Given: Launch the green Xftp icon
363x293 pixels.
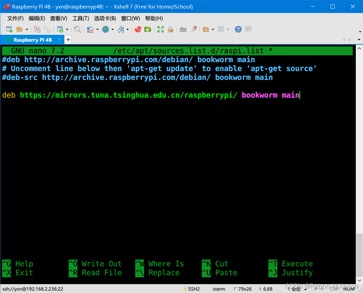Looking at the screenshot, I should (148, 29).
